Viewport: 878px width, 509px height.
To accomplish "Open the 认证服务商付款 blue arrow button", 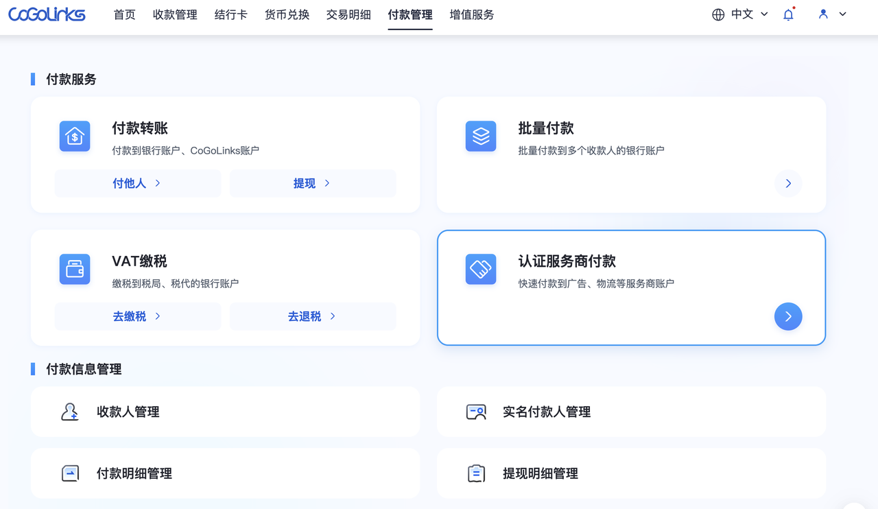I will pos(788,316).
